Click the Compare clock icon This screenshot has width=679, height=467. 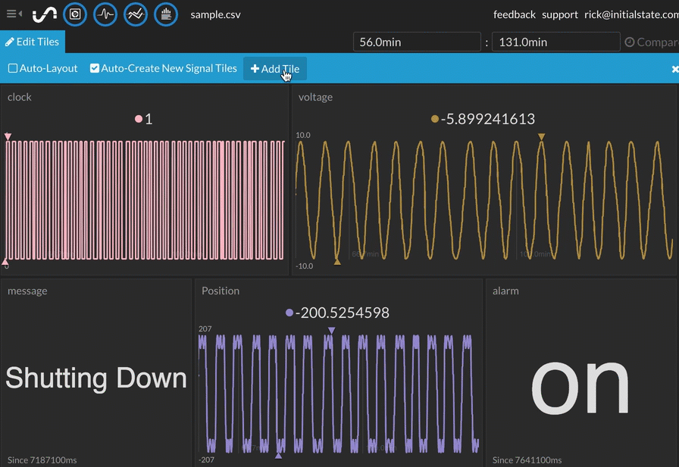tap(629, 42)
